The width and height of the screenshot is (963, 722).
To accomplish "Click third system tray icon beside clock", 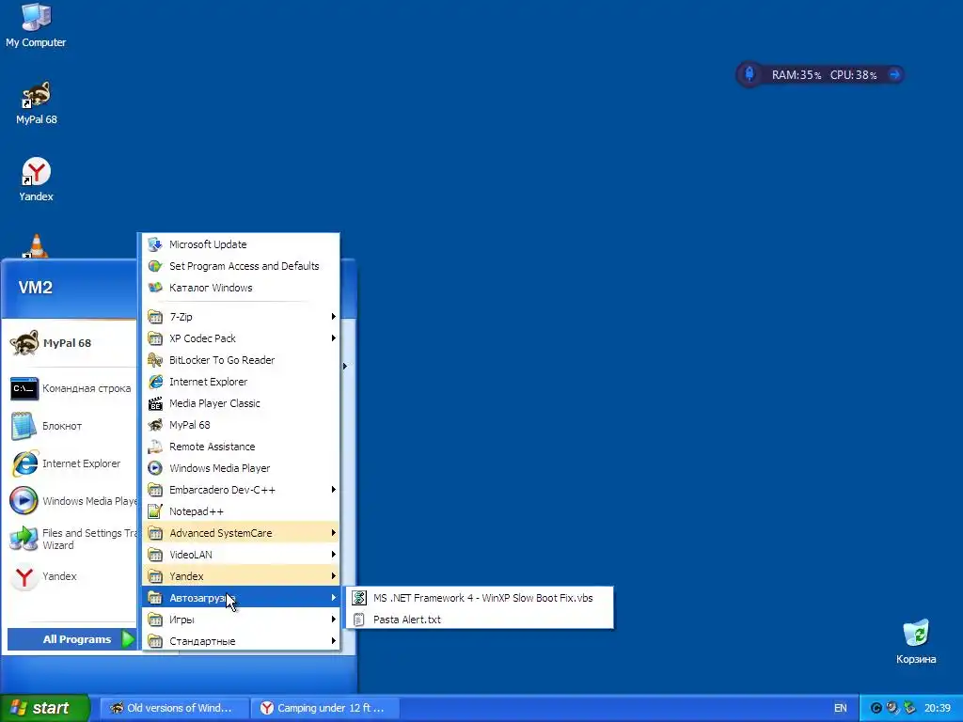I will [x=909, y=708].
